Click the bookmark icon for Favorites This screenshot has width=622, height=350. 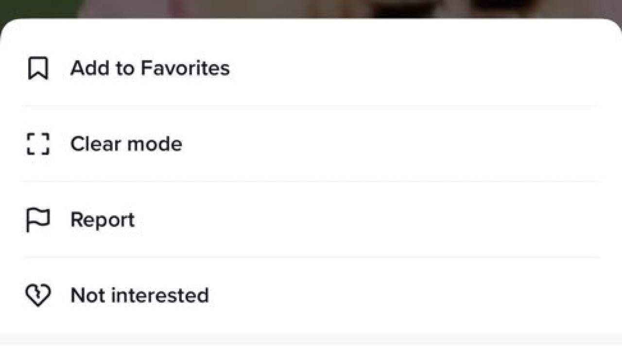pos(38,68)
